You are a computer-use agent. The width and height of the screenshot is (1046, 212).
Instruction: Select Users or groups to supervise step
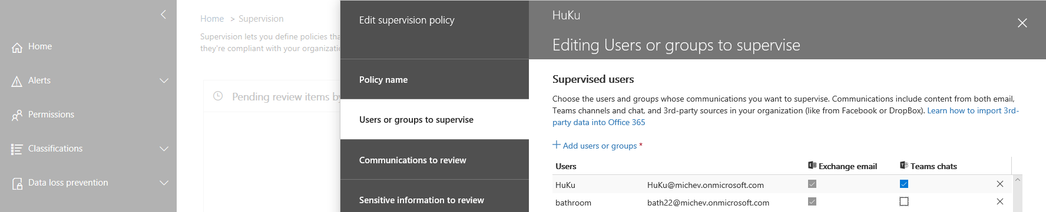[x=435, y=119]
